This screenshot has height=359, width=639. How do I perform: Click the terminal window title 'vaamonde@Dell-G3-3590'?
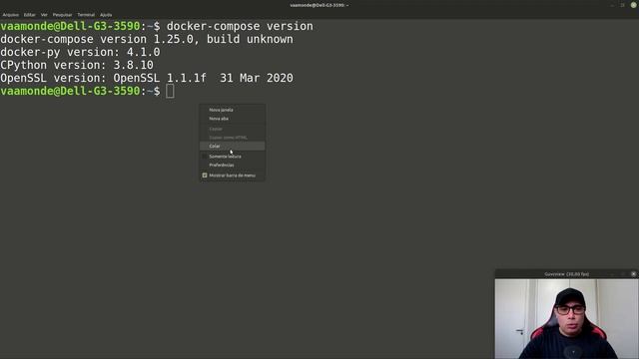pos(319,5)
